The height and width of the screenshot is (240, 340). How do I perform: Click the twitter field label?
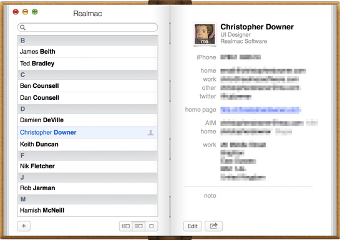coord(208,96)
